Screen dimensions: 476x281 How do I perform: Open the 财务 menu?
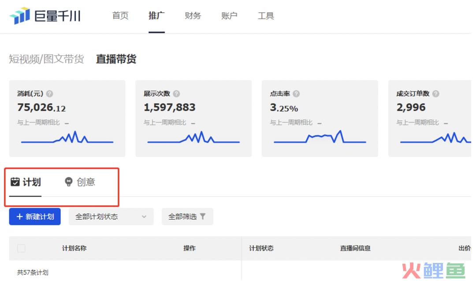(x=193, y=15)
